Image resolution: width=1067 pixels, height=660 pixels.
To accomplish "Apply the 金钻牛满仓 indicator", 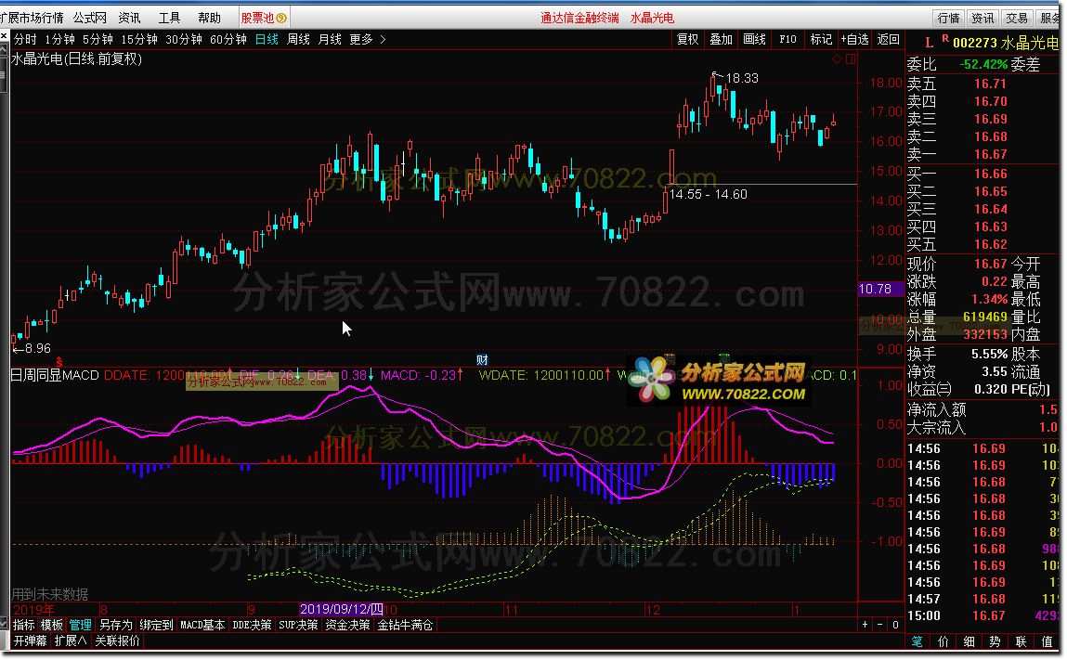I will [x=405, y=625].
